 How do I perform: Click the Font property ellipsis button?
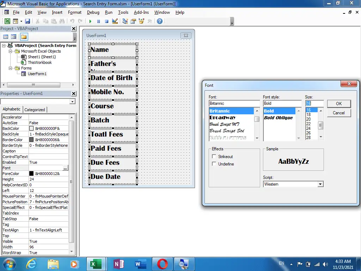pyautogui.click(x=65, y=168)
